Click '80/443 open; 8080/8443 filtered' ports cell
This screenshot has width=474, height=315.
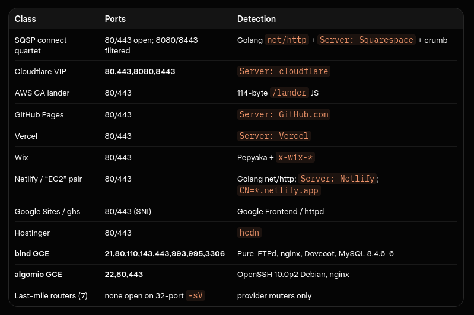click(x=151, y=45)
